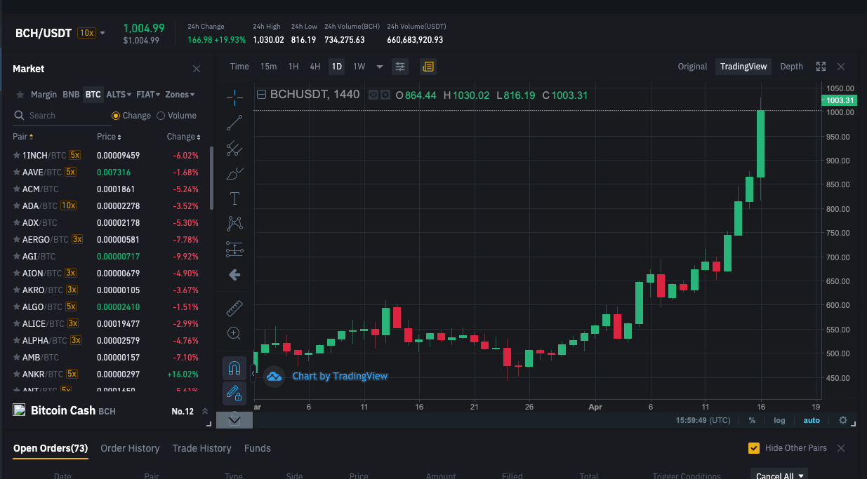This screenshot has height=479, width=867.
Task: Select the brush drawing tool
Action: [x=234, y=173]
